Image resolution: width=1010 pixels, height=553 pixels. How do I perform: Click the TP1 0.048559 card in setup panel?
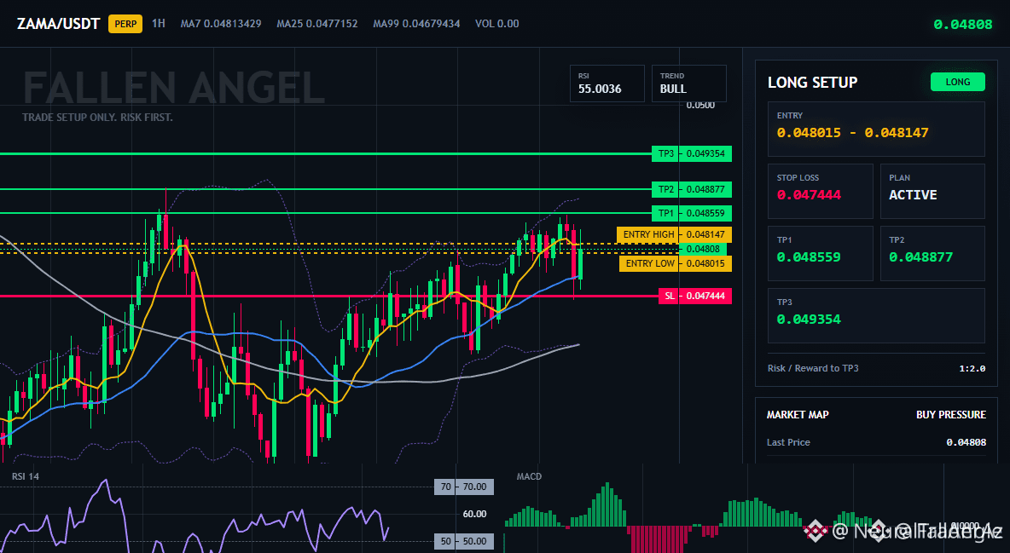pyautogui.click(x=820, y=253)
